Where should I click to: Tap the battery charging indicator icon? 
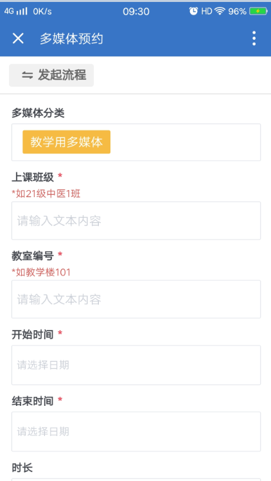point(258,12)
